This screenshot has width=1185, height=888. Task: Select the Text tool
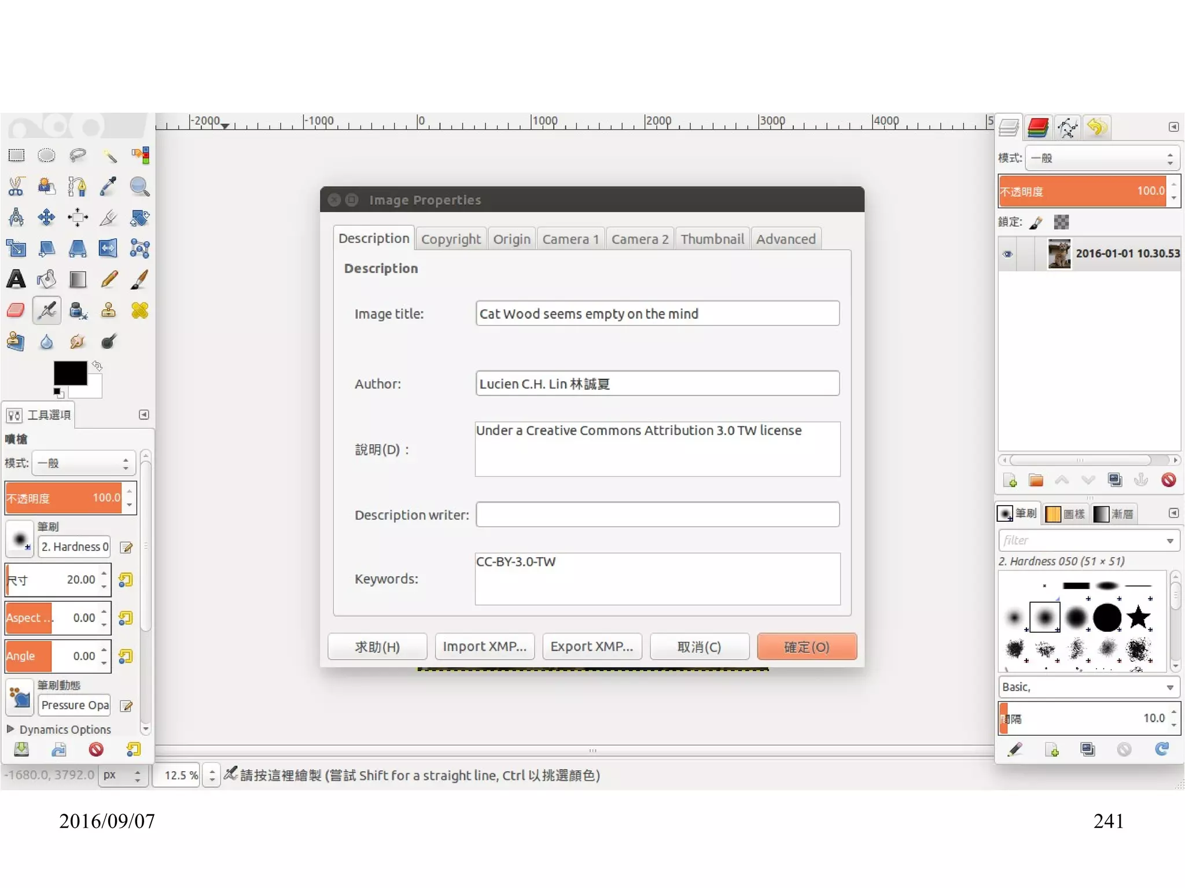pyautogui.click(x=16, y=279)
